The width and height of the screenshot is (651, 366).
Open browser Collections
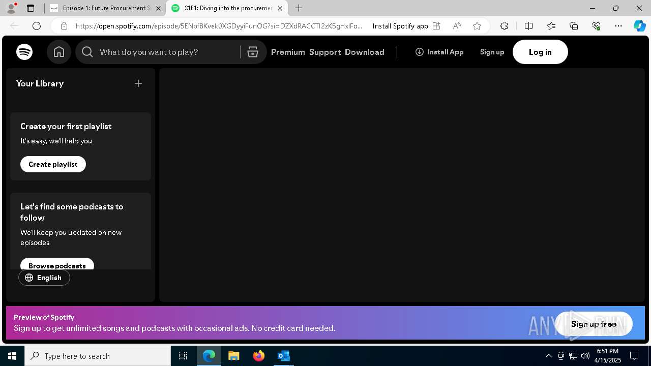574,26
